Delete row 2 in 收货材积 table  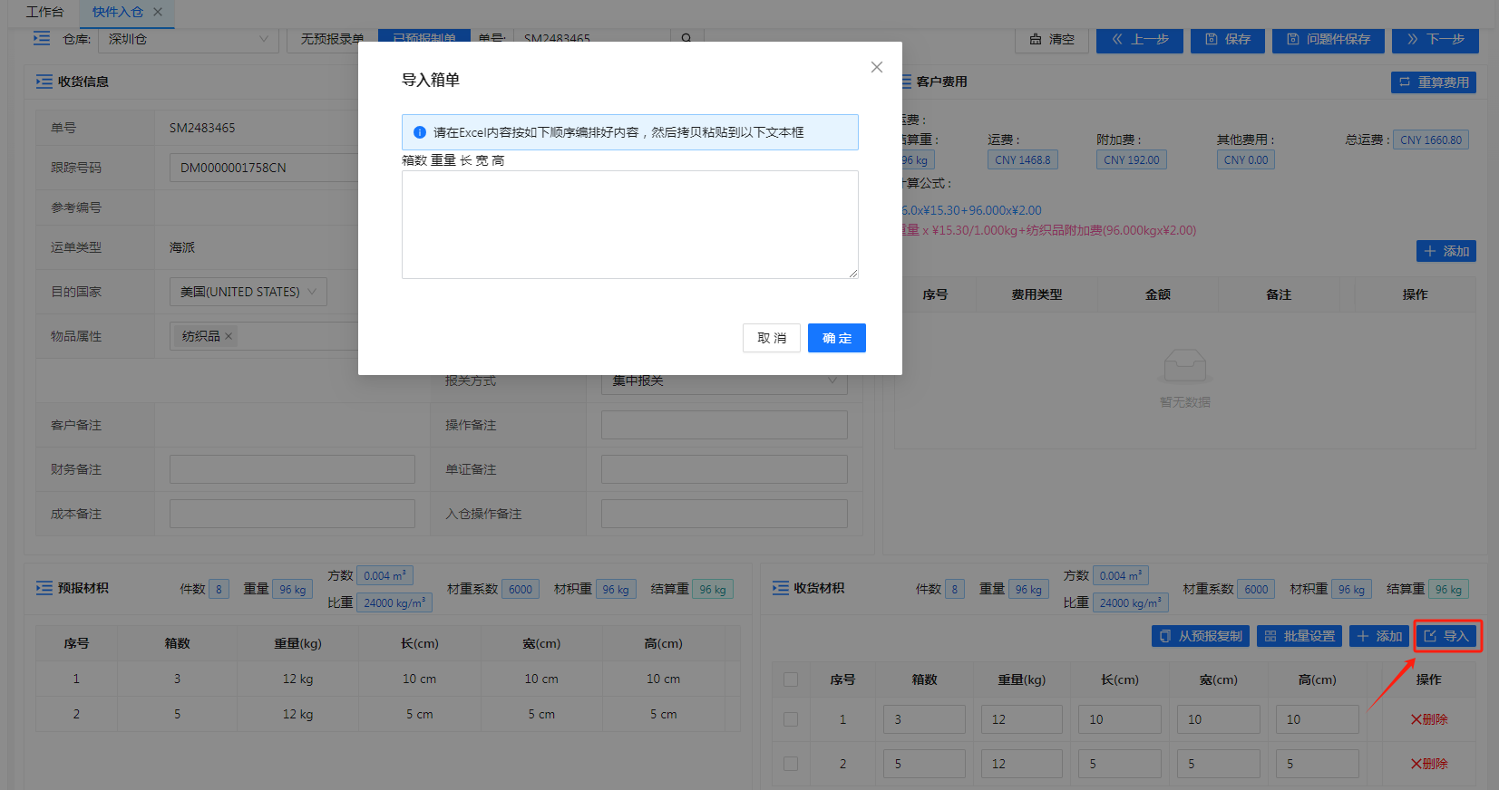pos(1429,764)
